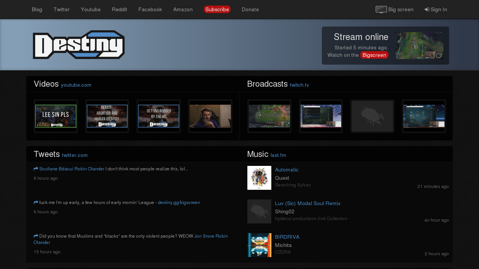Follow the last.fm link
The height and width of the screenshot is (269, 479).
278,155
